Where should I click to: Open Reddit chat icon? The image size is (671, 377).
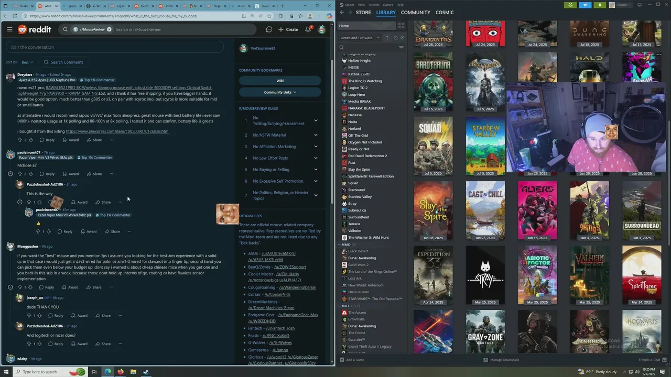pyautogui.click(x=269, y=29)
